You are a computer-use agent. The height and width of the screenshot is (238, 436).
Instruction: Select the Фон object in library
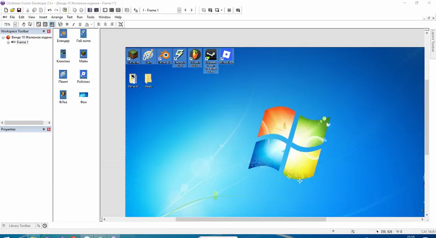click(x=83, y=98)
